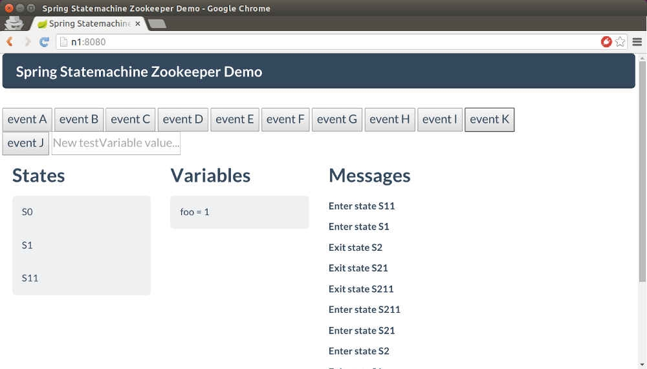
Task: Select state S1 in States list
Action: click(27, 246)
